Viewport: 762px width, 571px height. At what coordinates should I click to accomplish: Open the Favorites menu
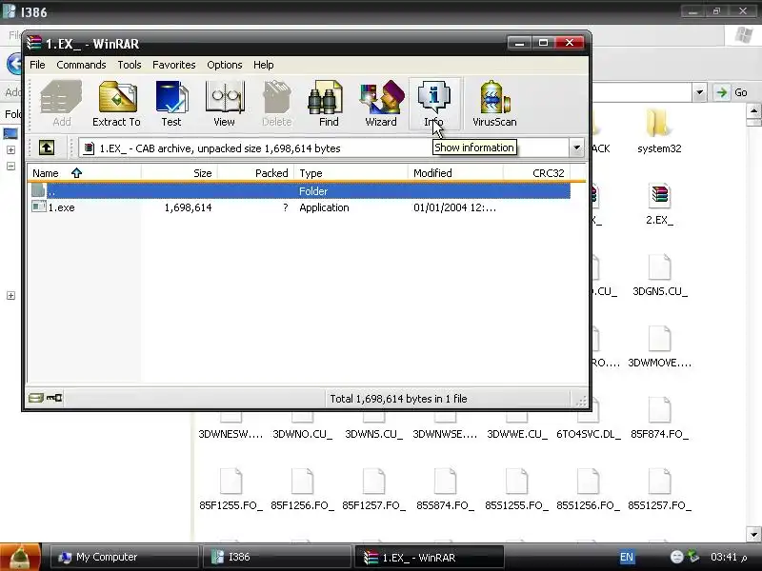click(x=174, y=65)
